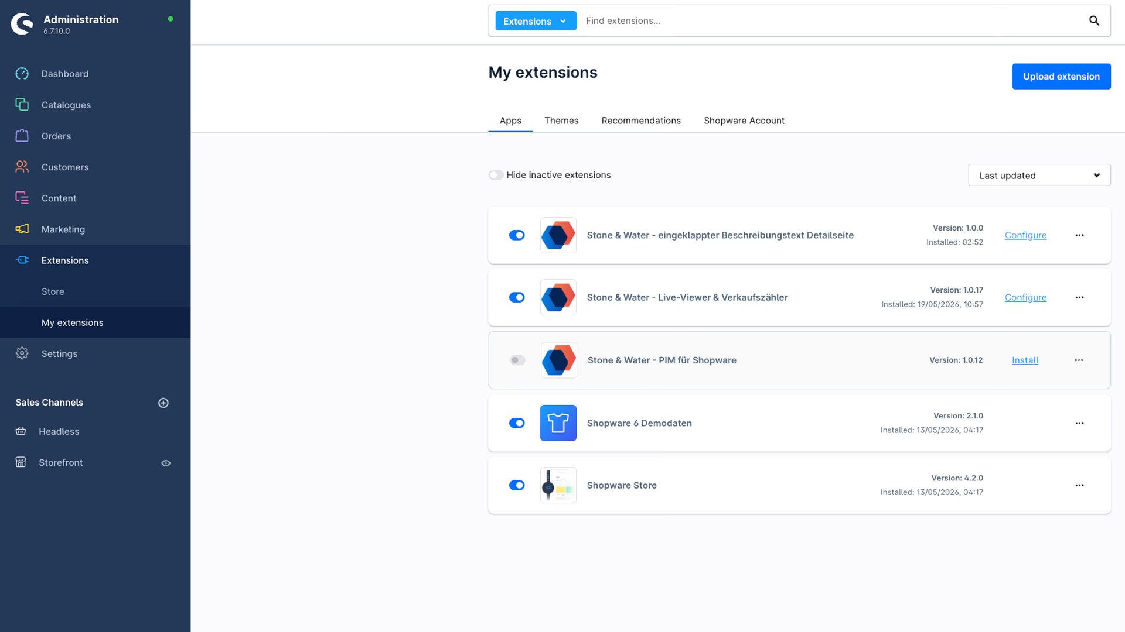Click the Orders bag icon

point(22,136)
